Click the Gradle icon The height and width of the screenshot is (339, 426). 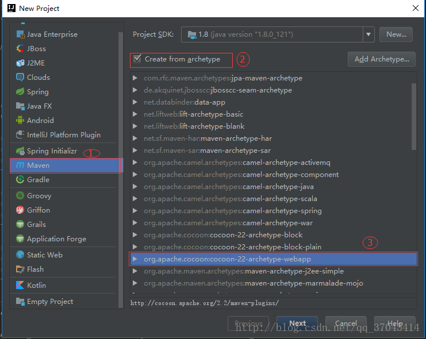tap(20, 179)
